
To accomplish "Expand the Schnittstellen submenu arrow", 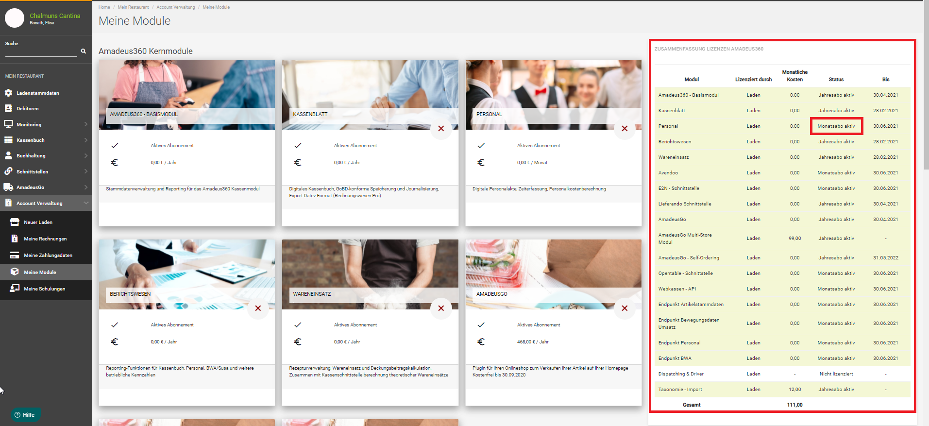I will [86, 171].
